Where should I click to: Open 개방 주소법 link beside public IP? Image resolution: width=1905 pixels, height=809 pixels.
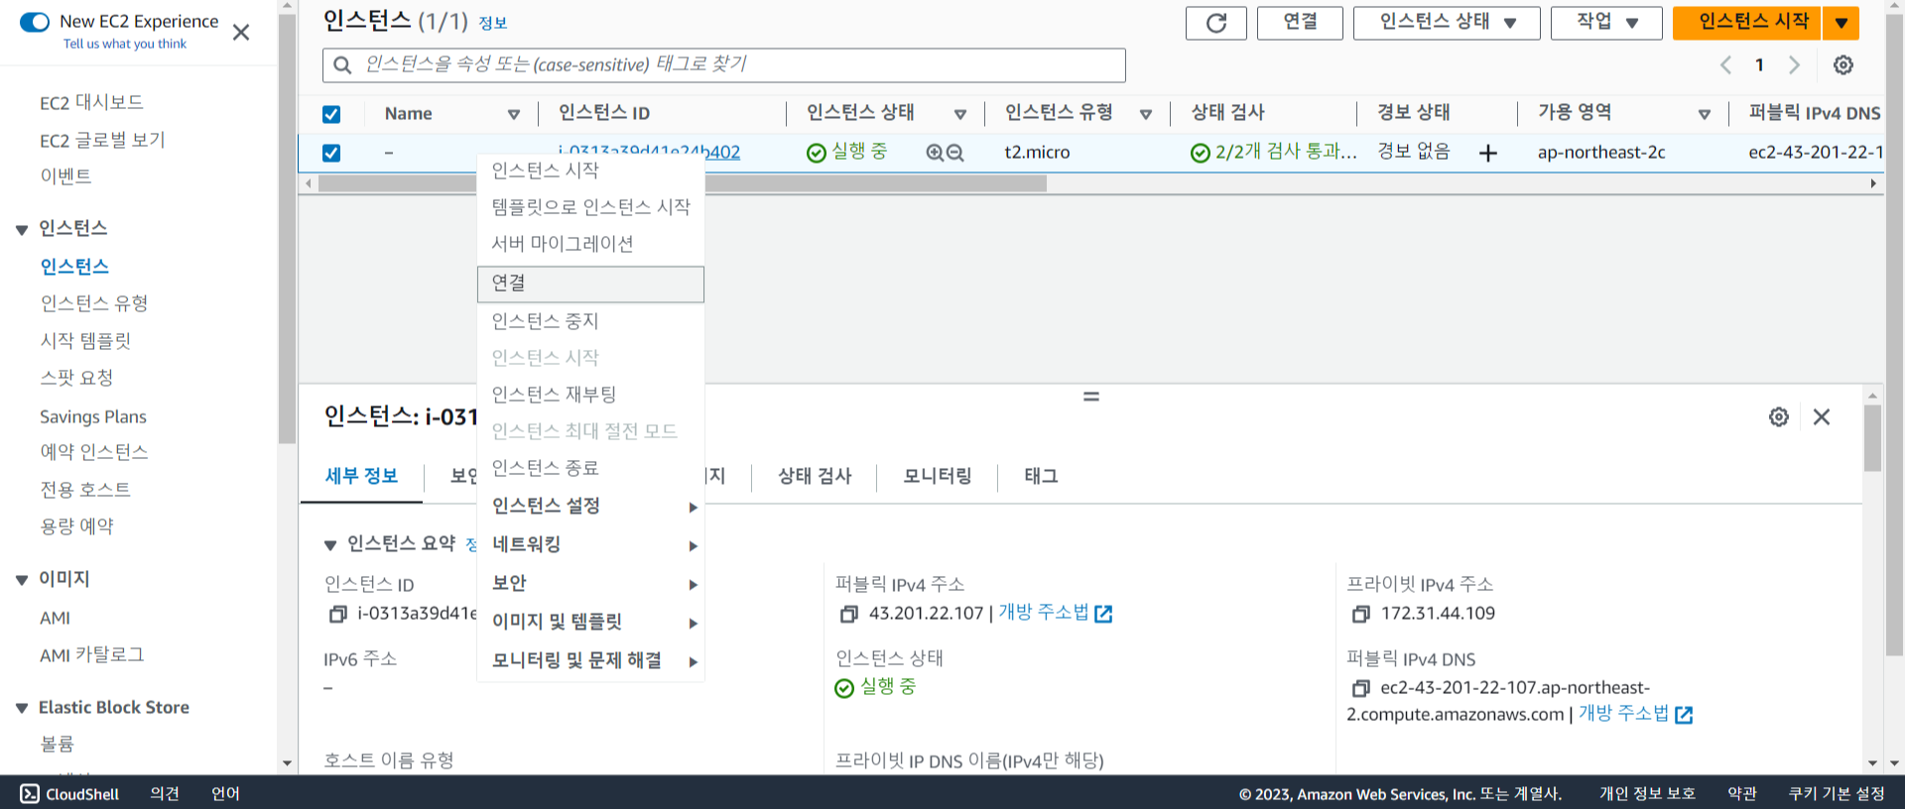[x=1055, y=614]
